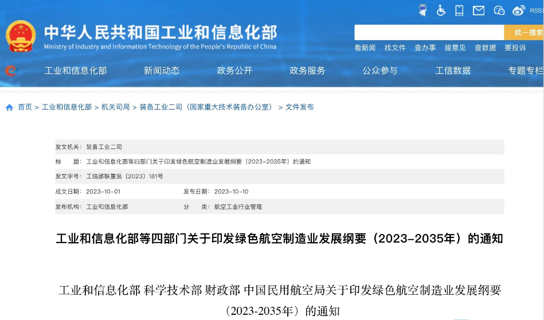
Task: Open the 查办事 quick link
Action: (425, 48)
